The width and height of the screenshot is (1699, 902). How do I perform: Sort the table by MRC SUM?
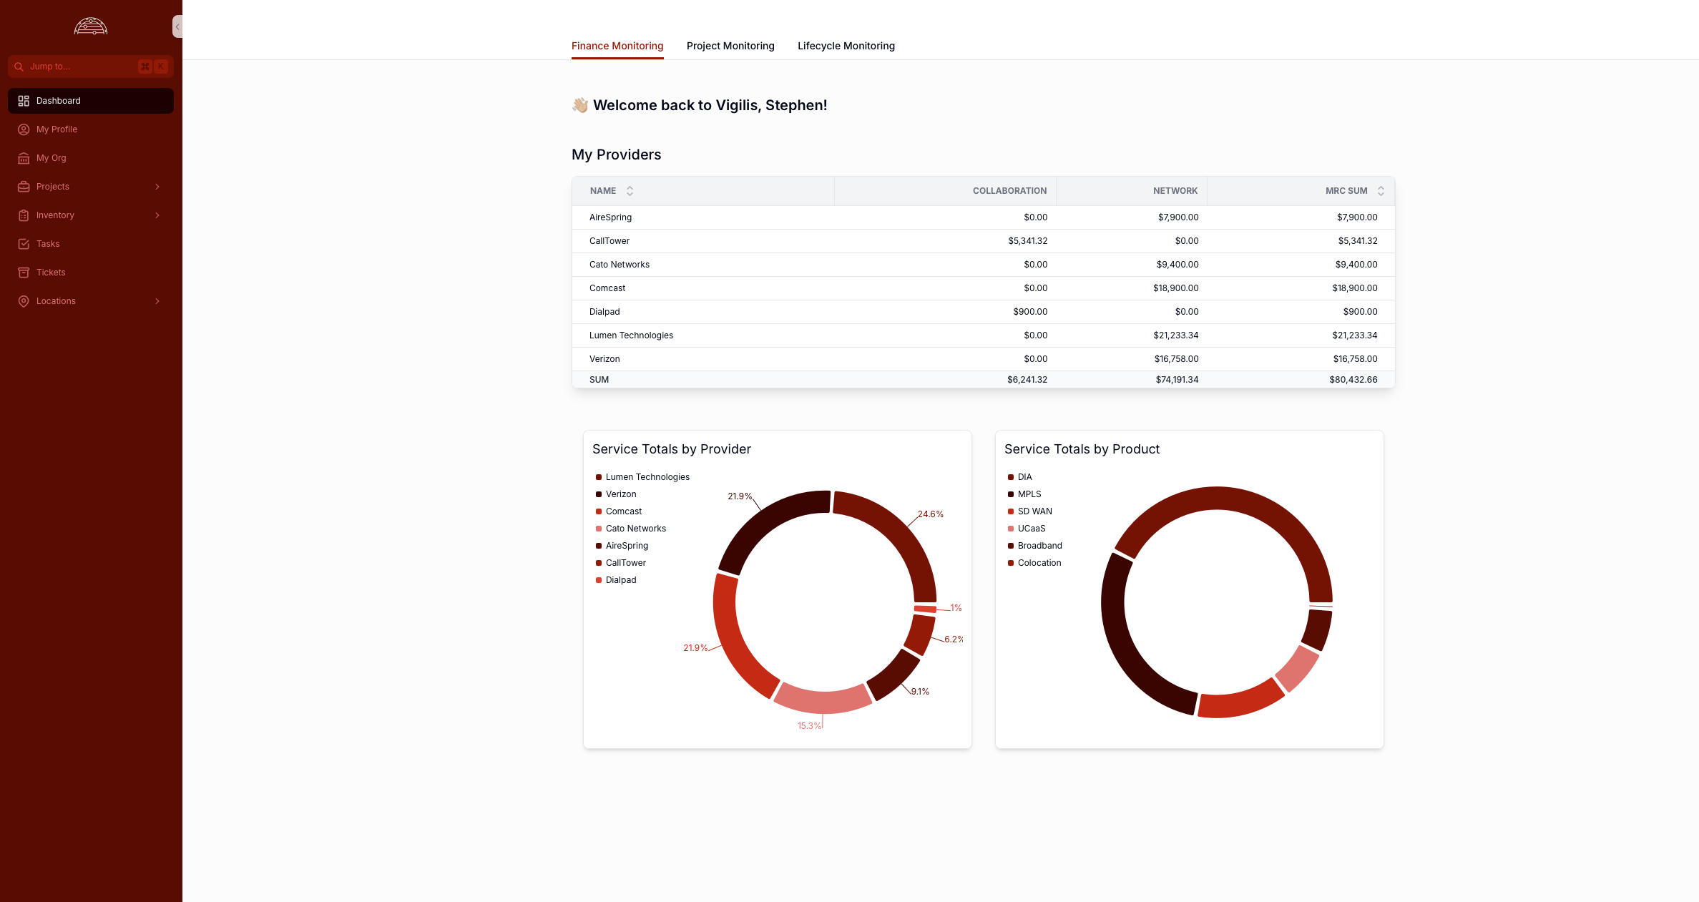1381,190
